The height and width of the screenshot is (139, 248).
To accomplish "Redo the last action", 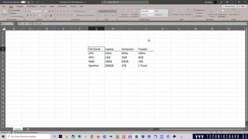I will tap(37, 2).
